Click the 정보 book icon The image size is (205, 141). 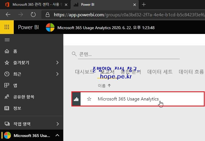(x=7, y=108)
